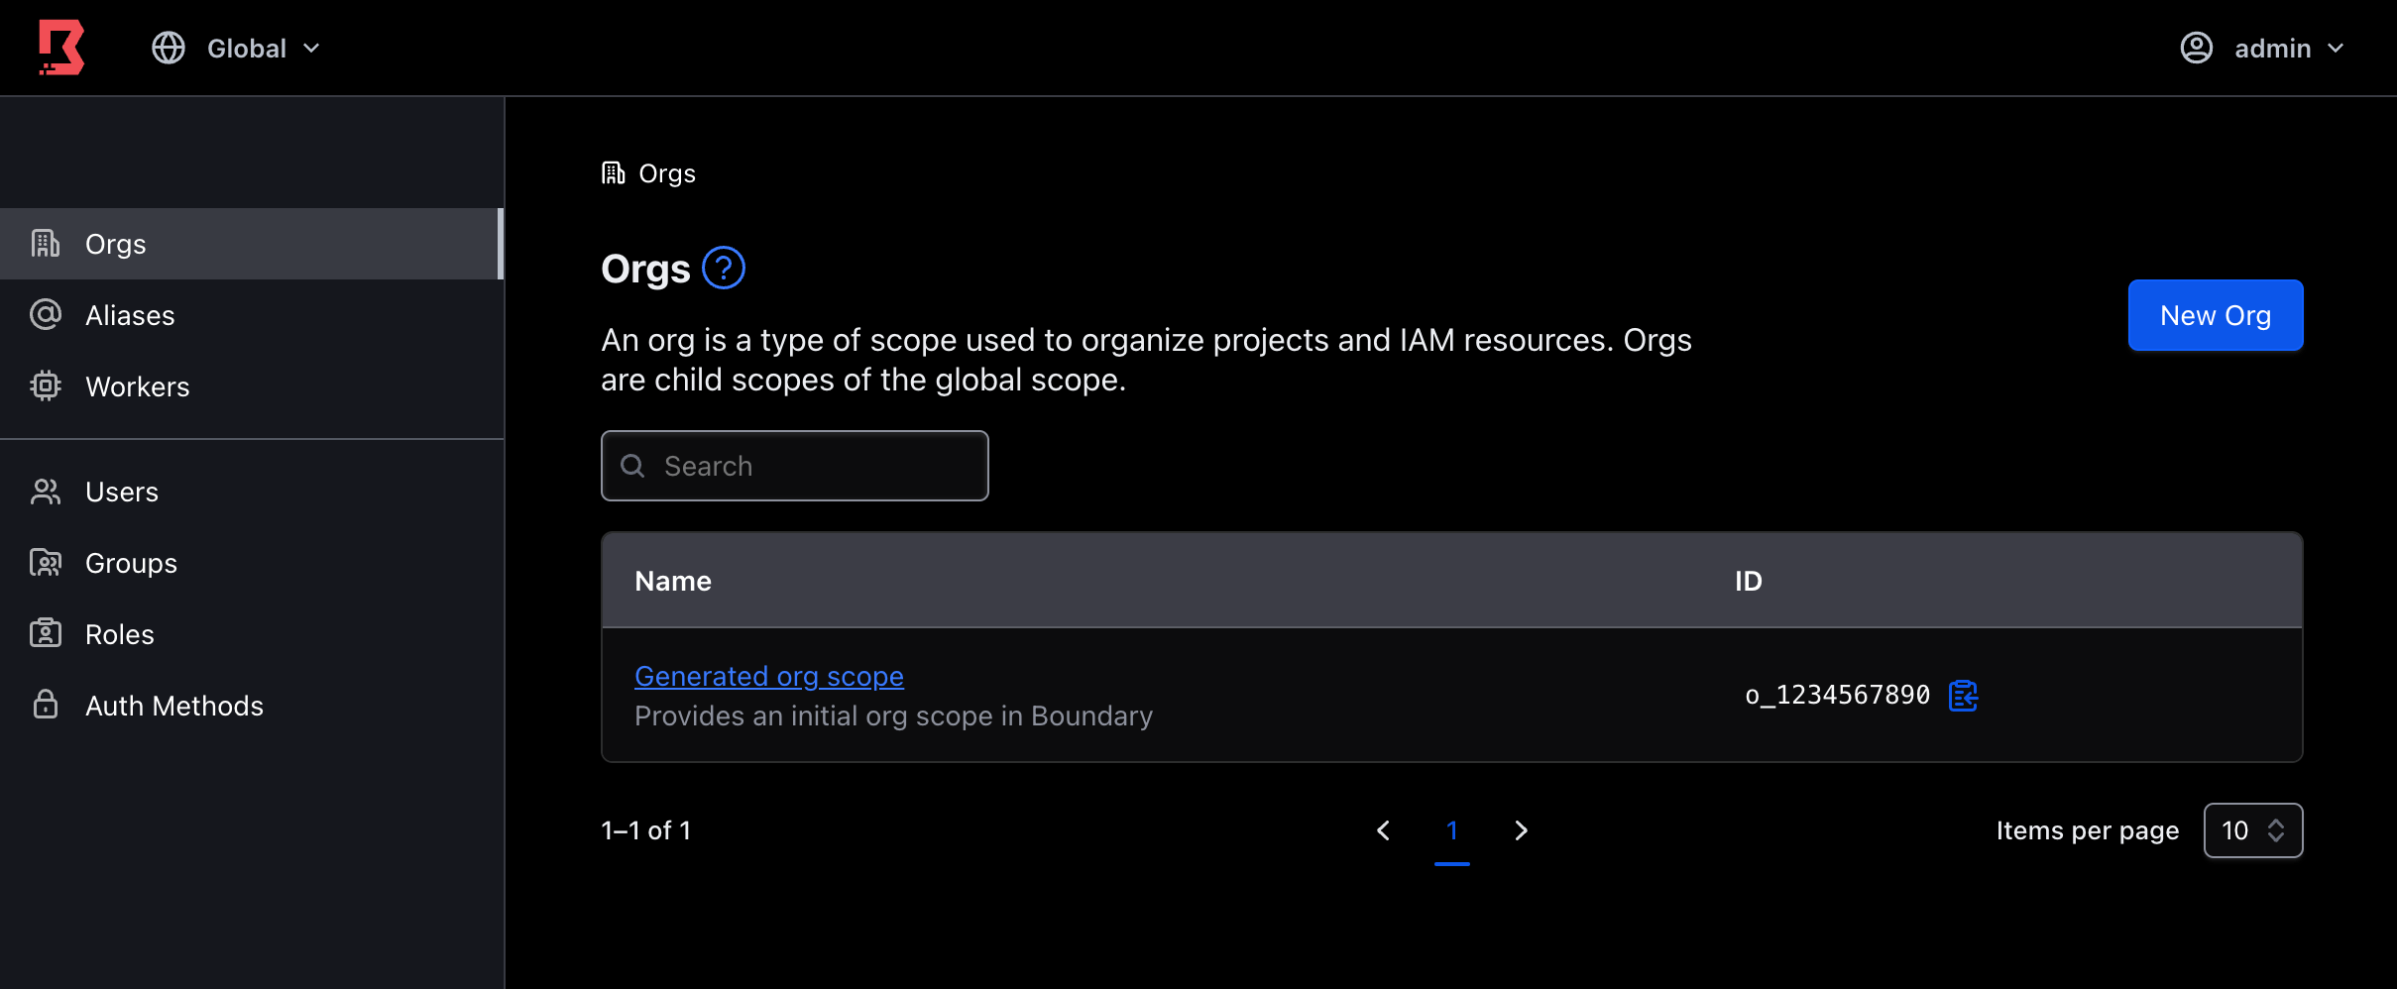The height and width of the screenshot is (989, 2397).
Task: Select page 1 in pagination
Action: point(1452,830)
